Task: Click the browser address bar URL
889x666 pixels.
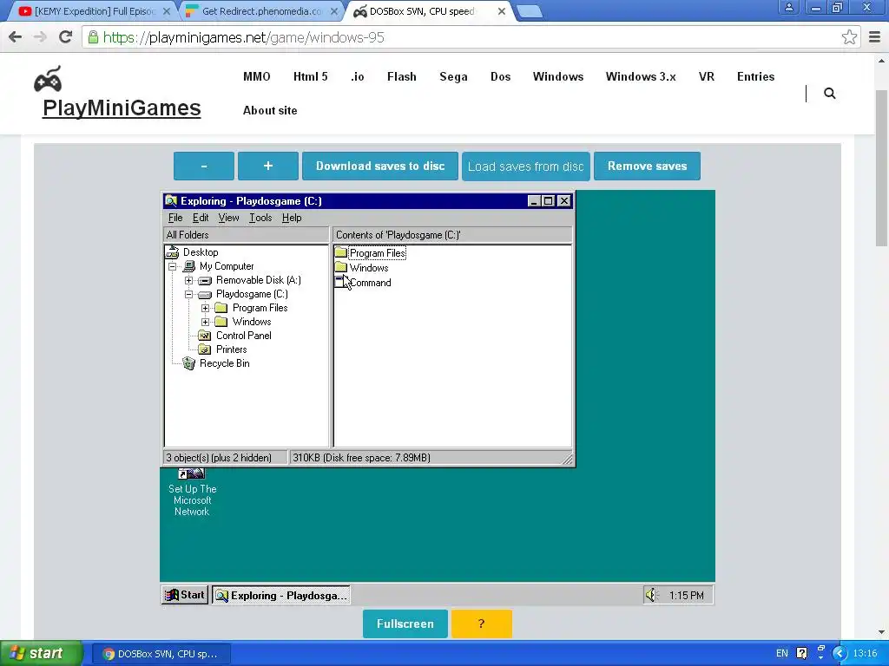Action: coord(244,37)
